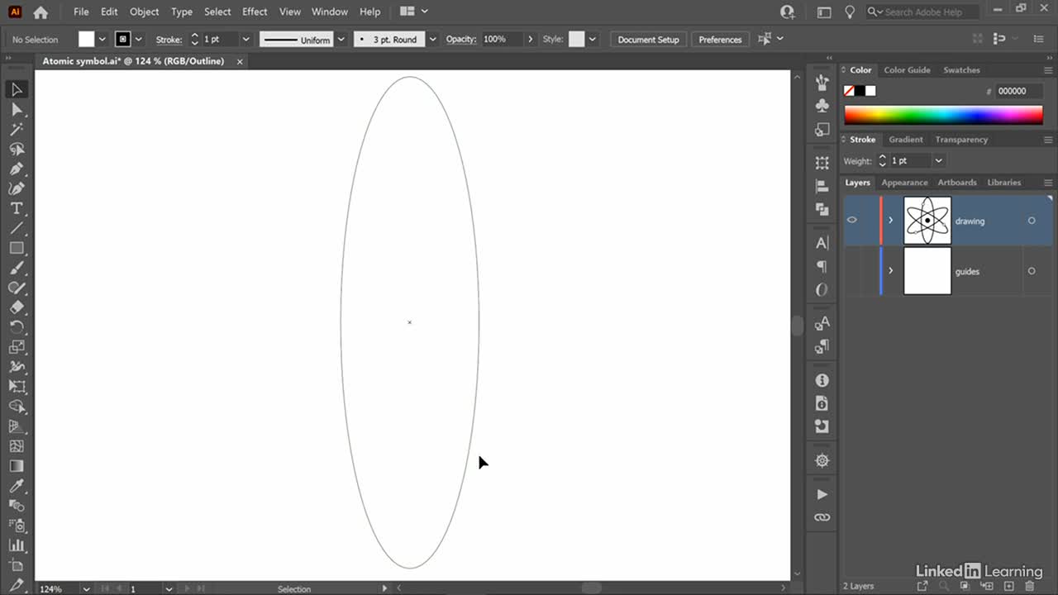Open the Character panel icon
This screenshot has width=1058, height=595.
coord(822,243)
